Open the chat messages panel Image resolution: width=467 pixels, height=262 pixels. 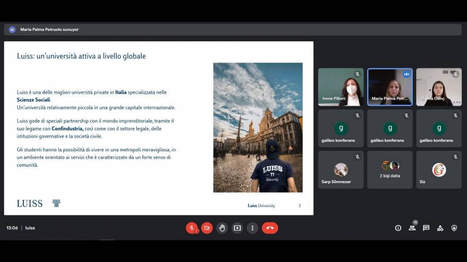point(426,228)
